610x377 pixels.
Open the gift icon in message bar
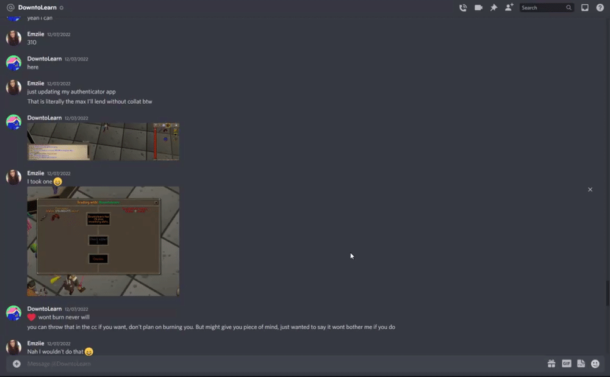click(551, 364)
